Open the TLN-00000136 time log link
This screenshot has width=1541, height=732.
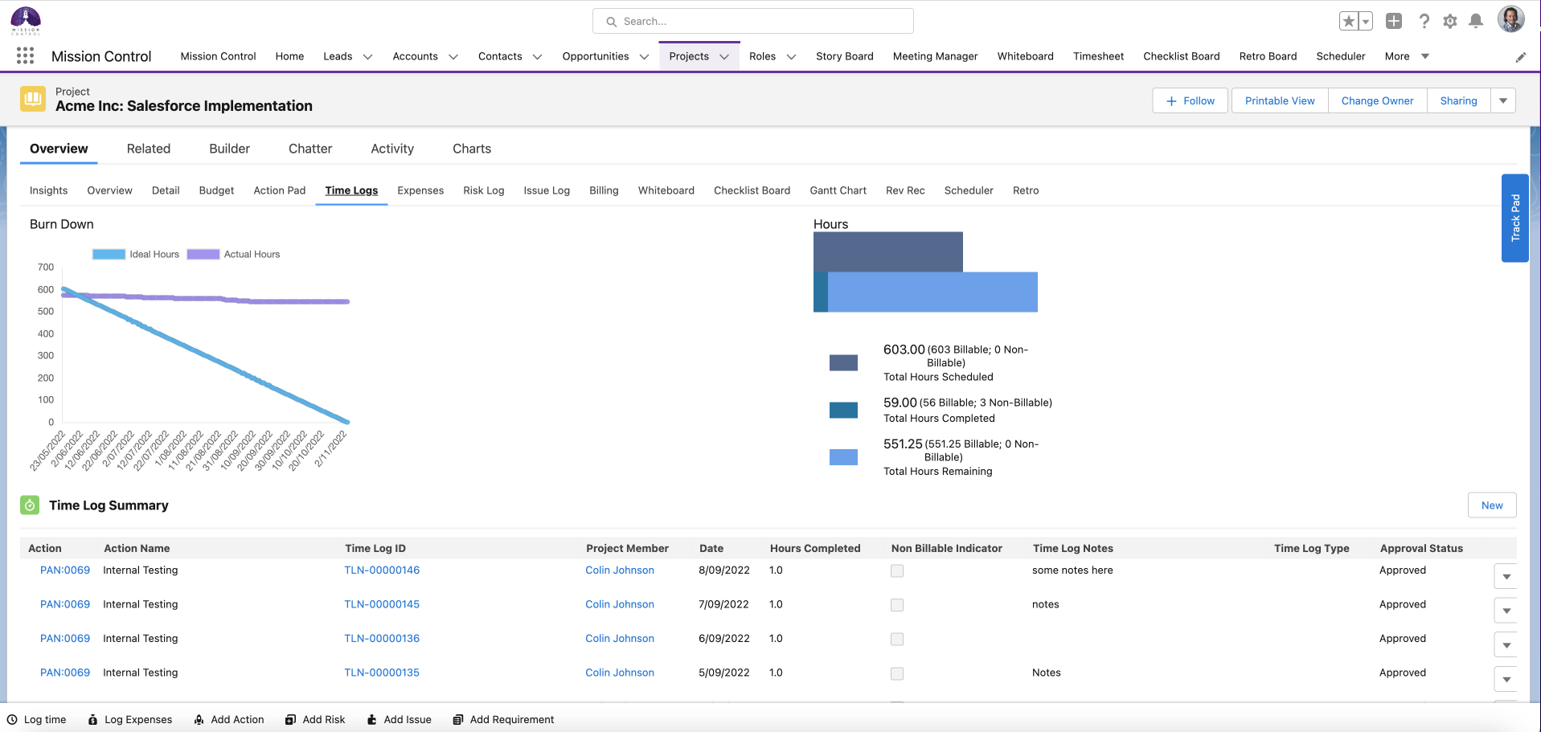(382, 638)
